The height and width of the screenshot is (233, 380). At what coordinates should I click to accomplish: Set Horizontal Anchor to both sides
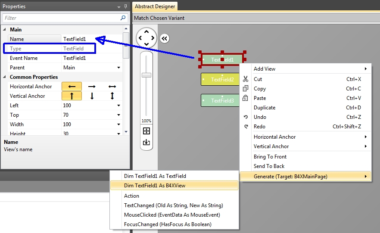[x=112, y=87]
